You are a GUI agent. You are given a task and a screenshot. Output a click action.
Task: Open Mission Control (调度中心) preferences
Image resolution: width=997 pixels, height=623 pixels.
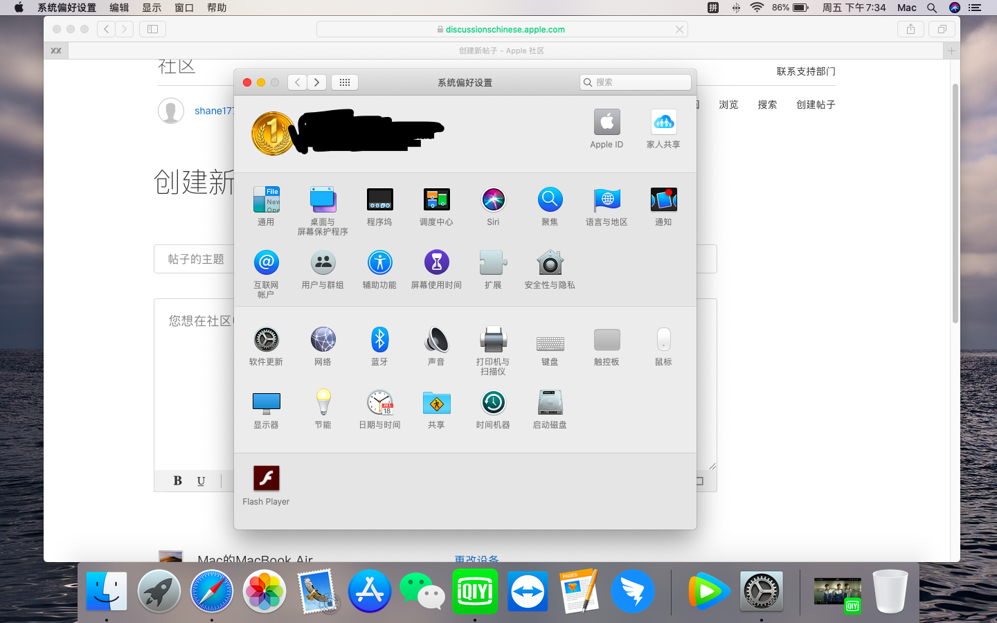point(436,200)
